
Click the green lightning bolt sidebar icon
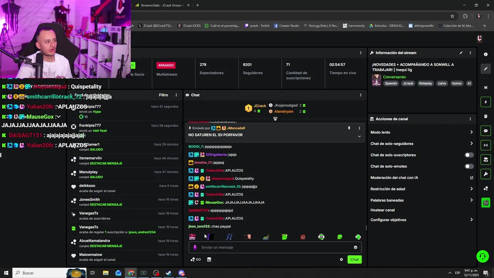pyautogui.click(x=486, y=102)
